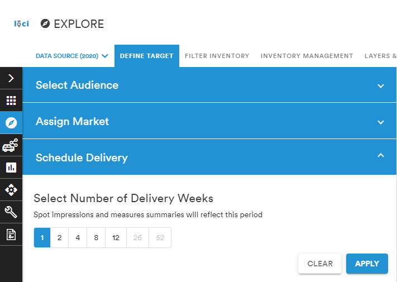Image resolution: width=397 pixels, height=282 pixels.
Task: Switch to the Define Target tab
Action: (147, 56)
